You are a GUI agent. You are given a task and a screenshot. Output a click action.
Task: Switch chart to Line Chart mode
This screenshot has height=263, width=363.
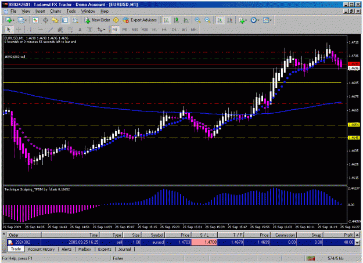(x=186, y=20)
